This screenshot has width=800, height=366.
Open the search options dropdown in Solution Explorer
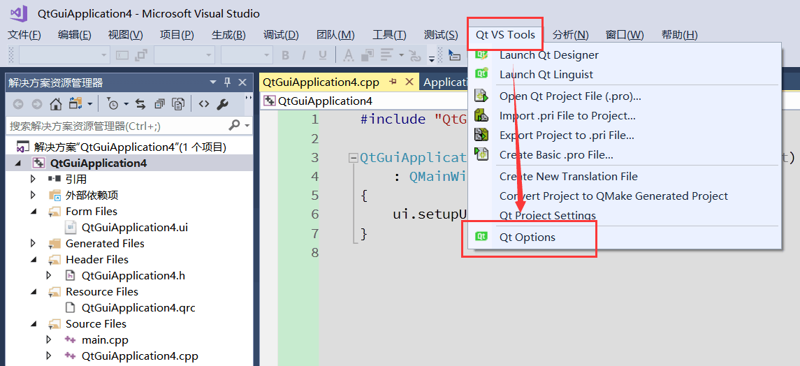pyautogui.click(x=247, y=126)
